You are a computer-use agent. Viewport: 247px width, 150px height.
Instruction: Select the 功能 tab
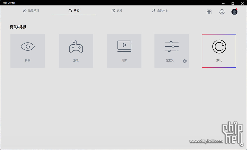[74, 11]
